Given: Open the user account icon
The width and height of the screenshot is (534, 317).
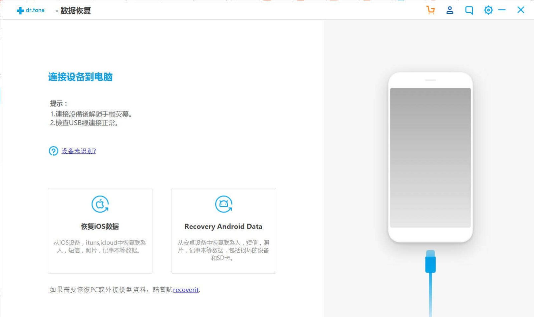Looking at the screenshot, I should click(x=450, y=10).
